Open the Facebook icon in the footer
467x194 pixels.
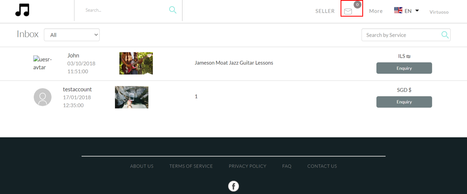[233, 186]
